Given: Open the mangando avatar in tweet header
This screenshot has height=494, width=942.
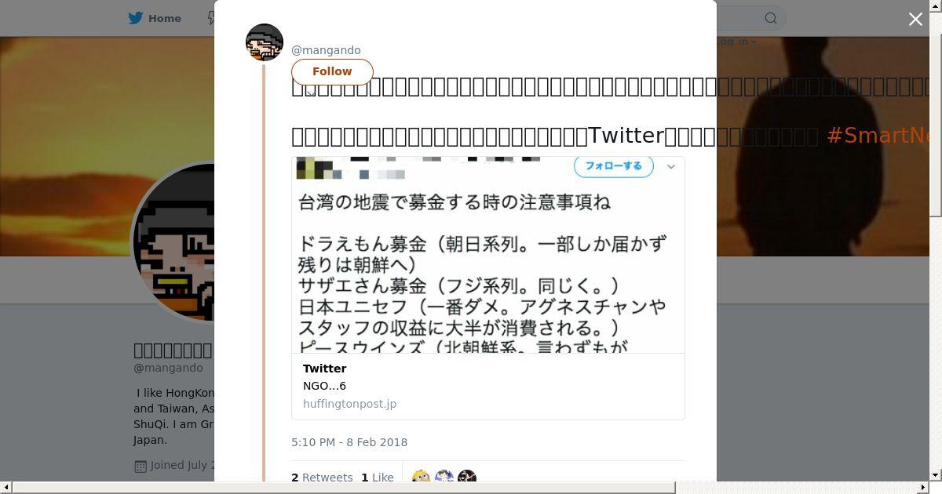Looking at the screenshot, I should [265, 42].
